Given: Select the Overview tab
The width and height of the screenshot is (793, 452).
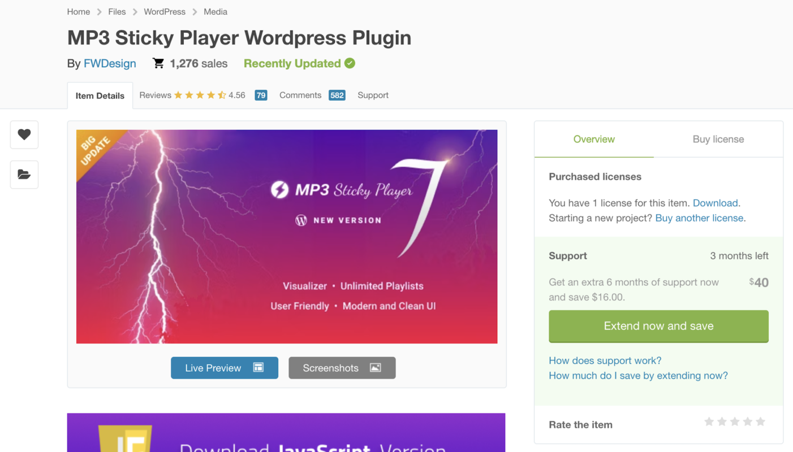Looking at the screenshot, I should 594,140.
